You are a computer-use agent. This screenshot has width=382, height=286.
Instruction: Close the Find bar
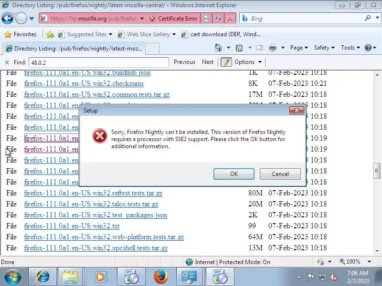[7, 62]
